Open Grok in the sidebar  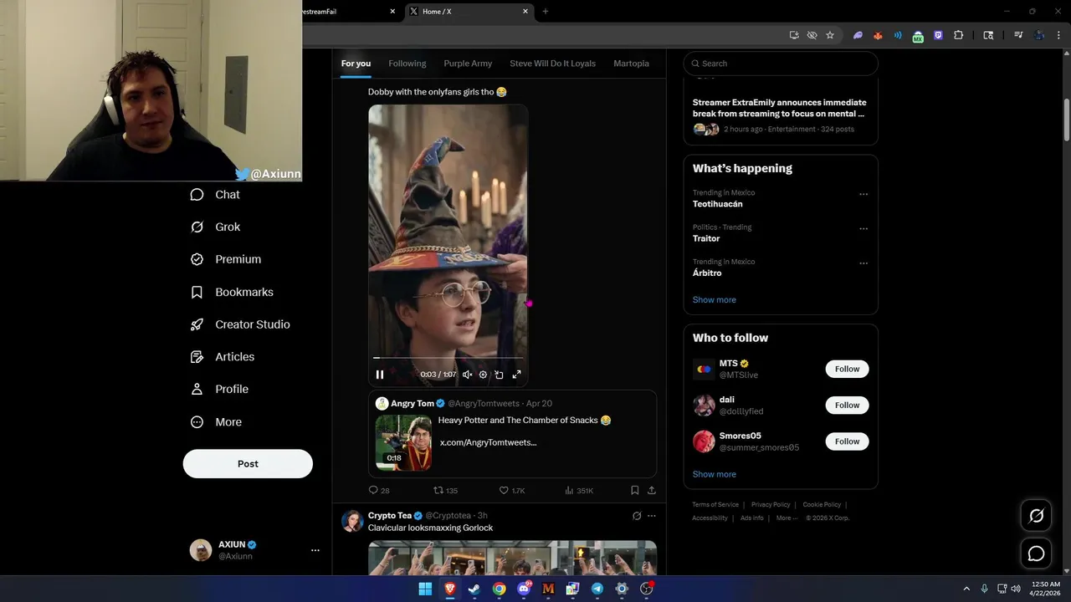(215, 227)
